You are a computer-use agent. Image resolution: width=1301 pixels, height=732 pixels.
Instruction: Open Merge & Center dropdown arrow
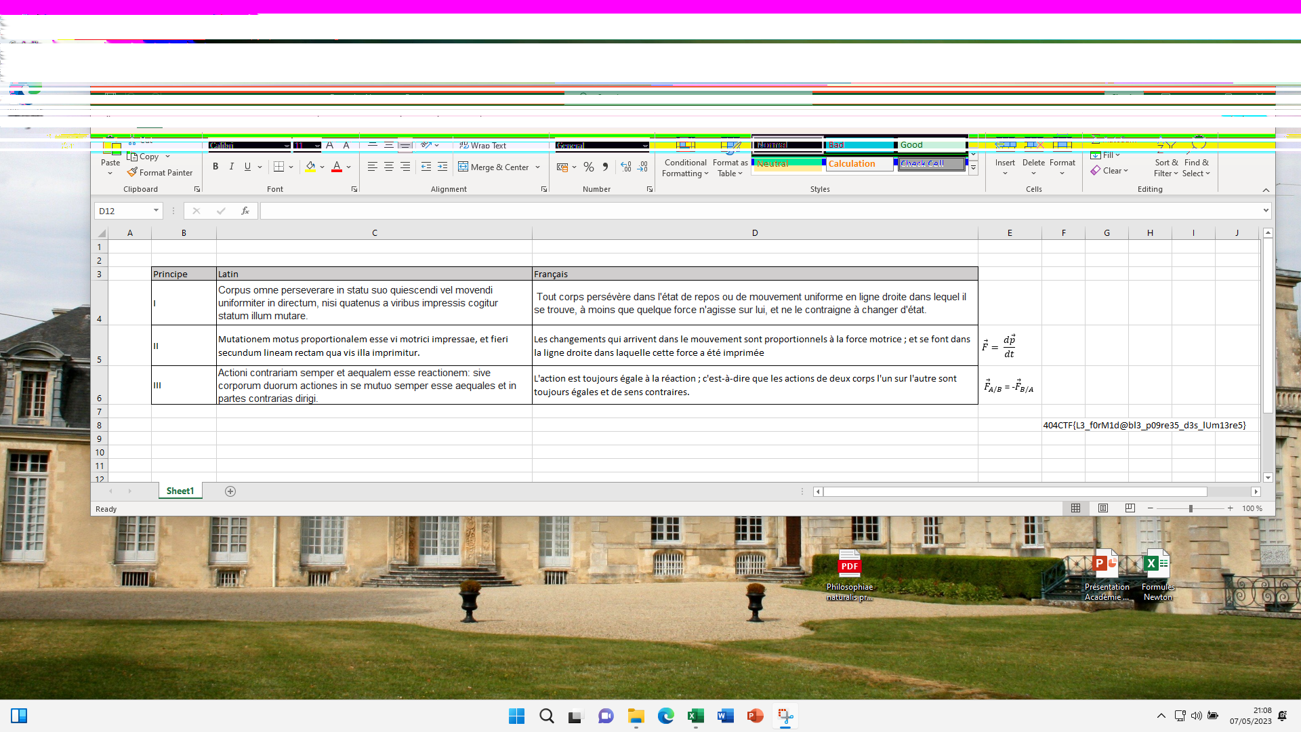pyautogui.click(x=538, y=167)
